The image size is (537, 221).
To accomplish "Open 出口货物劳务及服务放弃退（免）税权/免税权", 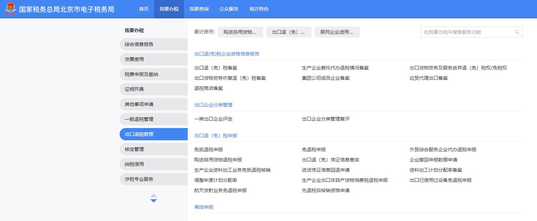I will 458,68.
